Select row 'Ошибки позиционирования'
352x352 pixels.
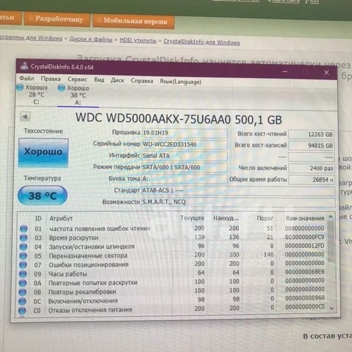click(x=173, y=264)
